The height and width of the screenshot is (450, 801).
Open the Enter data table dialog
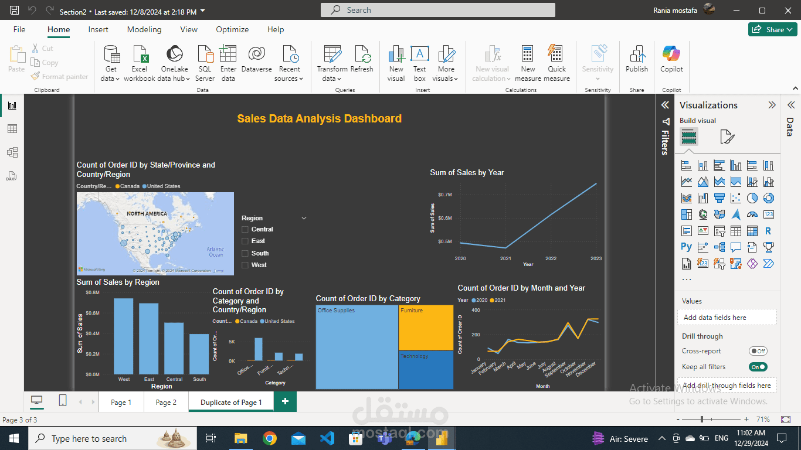228,63
